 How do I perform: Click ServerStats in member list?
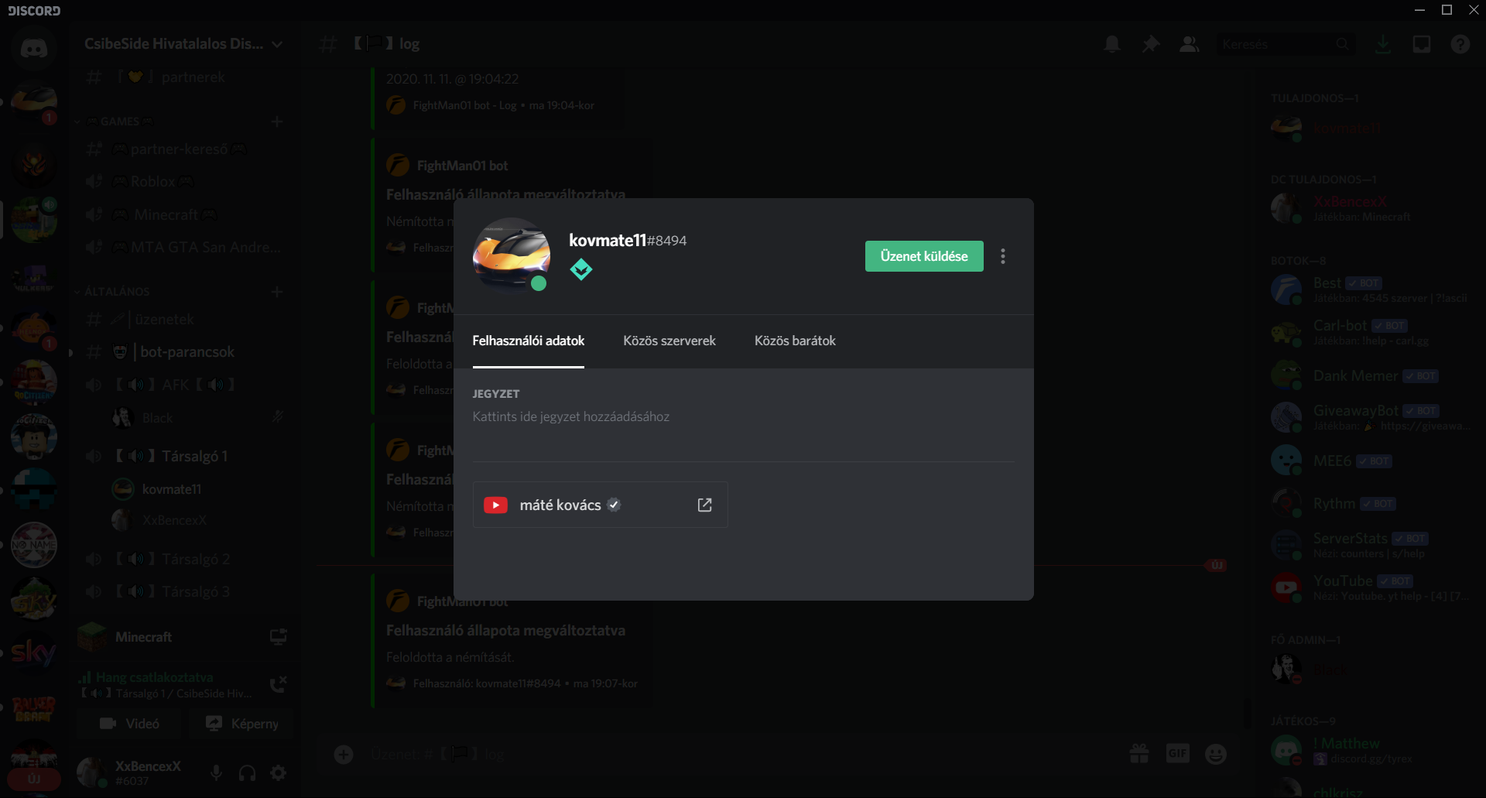1371,545
